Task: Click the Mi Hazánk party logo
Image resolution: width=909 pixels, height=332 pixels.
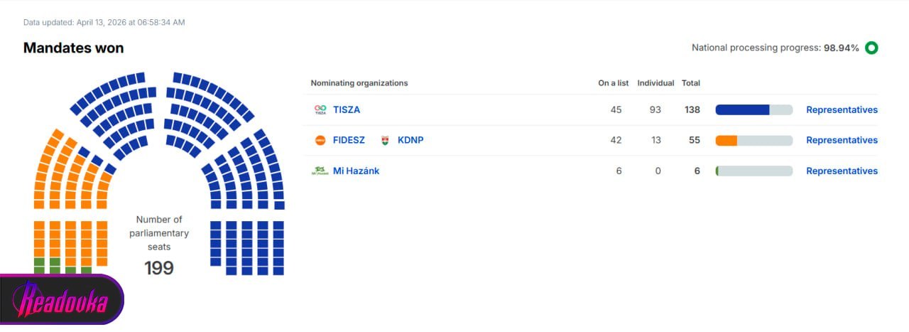Action: (x=320, y=171)
